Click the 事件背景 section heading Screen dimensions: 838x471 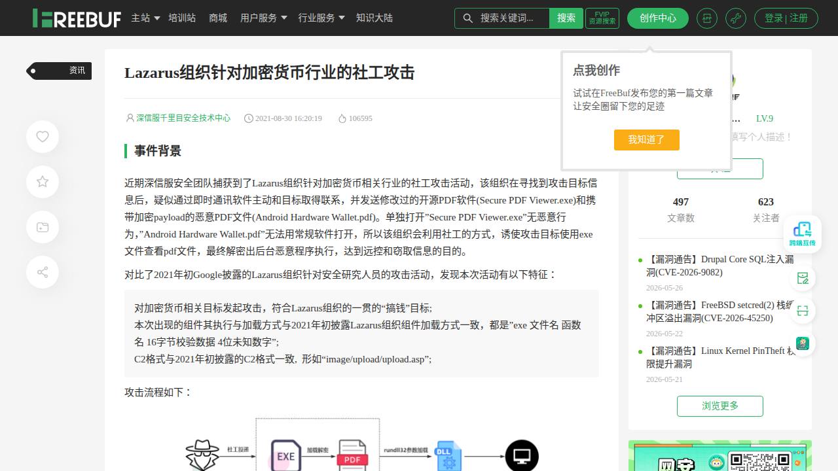click(x=158, y=151)
